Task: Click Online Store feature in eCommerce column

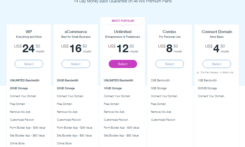Action: point(64,143)
